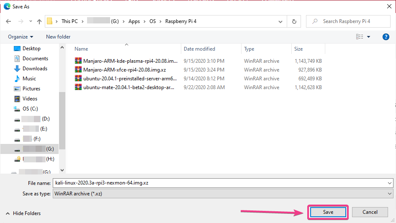Sort files by Size column
The image size is (396, 223).
coord(298,49)
